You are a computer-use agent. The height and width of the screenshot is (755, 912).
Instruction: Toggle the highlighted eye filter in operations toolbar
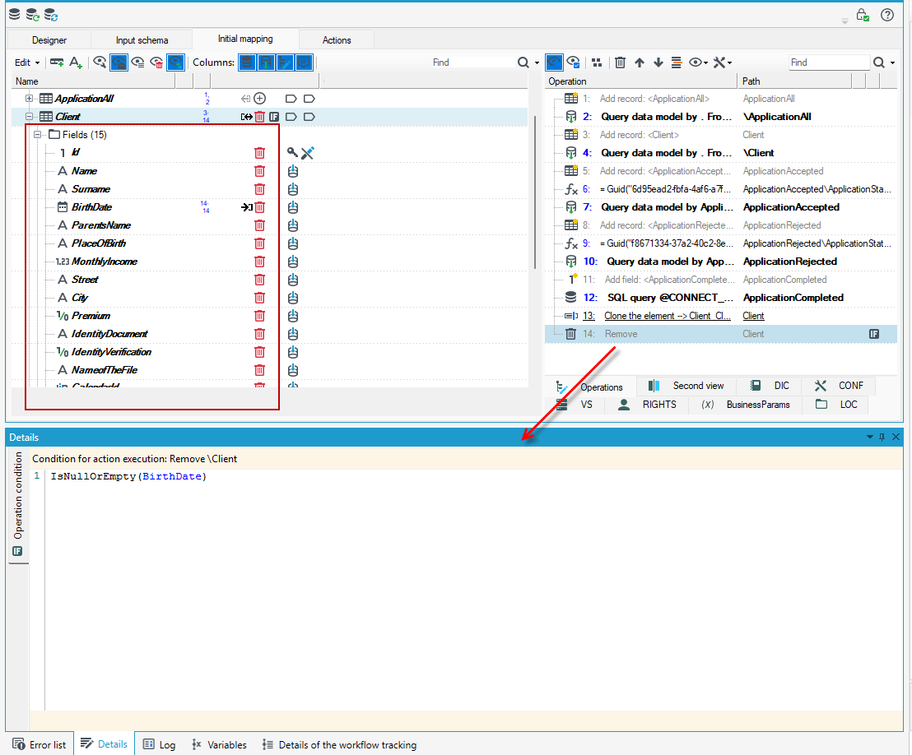tap(554, 63)
